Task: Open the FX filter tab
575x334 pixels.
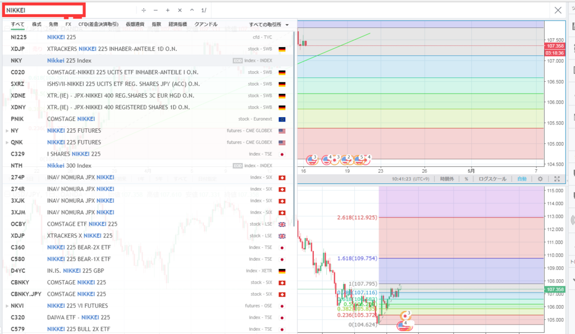Action: click(x=68, y=25)
